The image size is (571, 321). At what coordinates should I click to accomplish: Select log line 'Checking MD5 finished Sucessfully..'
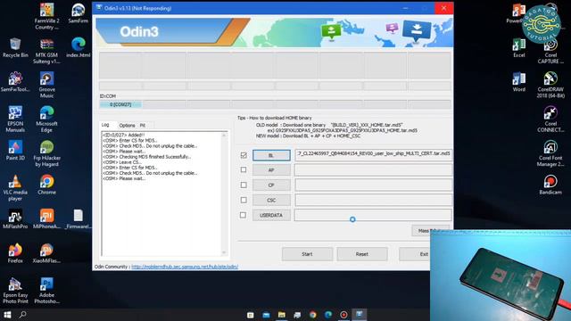click(x=146, y=157)
